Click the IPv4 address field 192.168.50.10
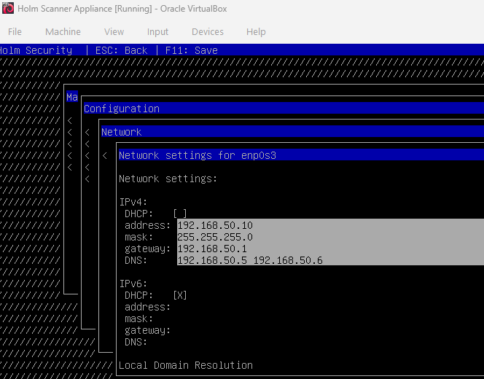 coord(331,225)
